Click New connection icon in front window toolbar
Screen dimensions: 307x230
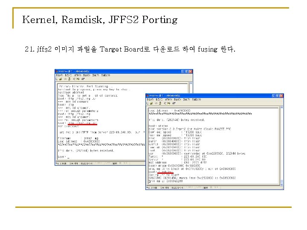click(x=148, y=103)
